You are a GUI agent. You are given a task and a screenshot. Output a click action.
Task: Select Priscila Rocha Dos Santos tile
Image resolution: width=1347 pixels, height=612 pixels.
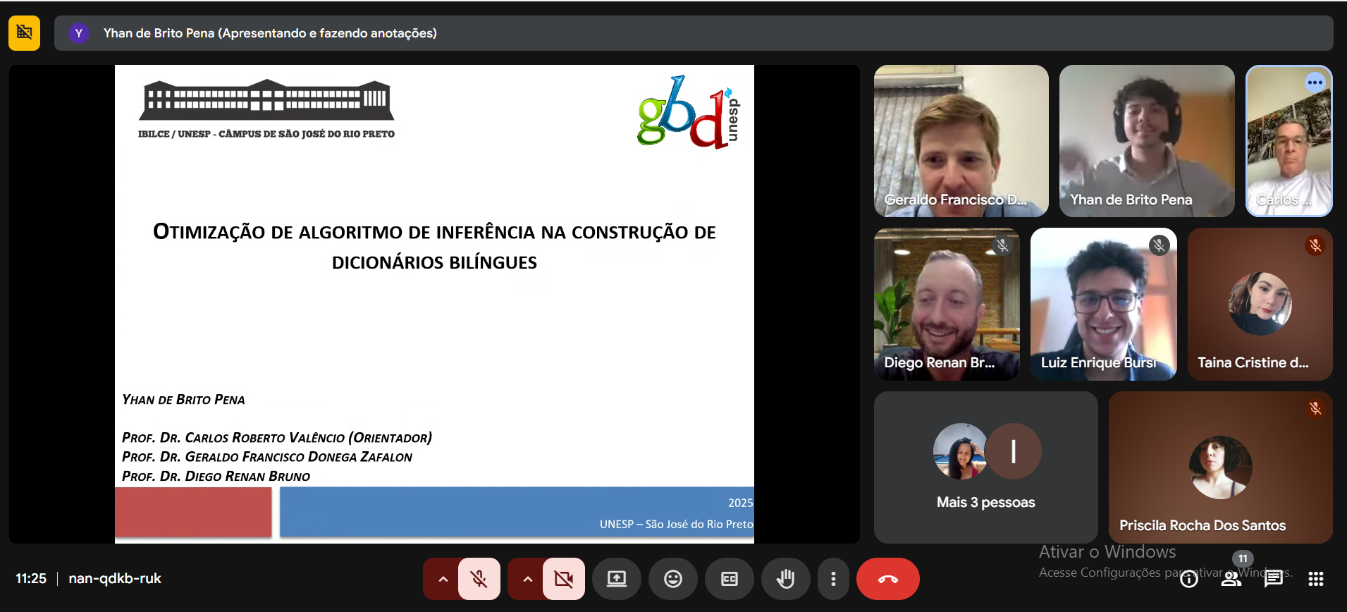1221,467
